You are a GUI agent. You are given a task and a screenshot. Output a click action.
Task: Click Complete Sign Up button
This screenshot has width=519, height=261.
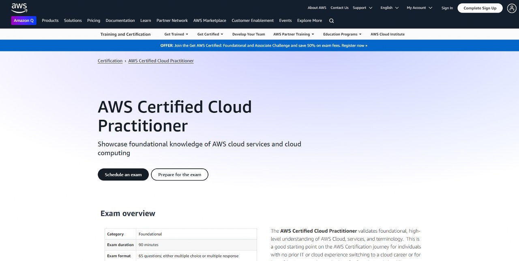pyautogui.click(x=480, y=8)
